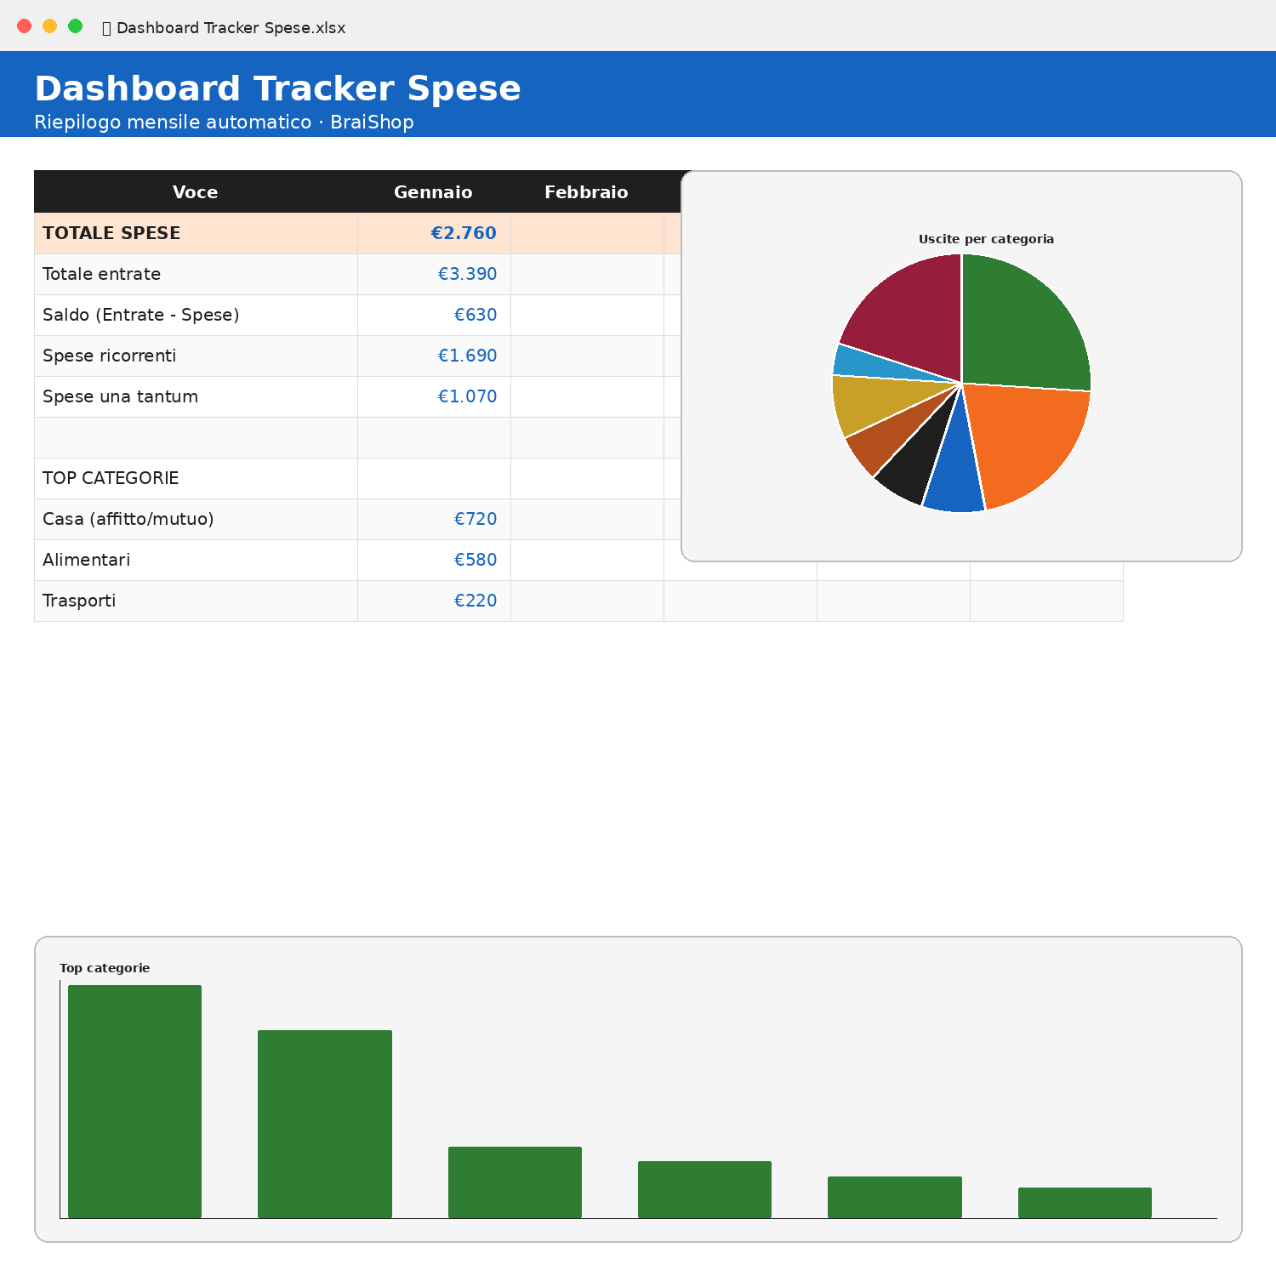Select the second bar in Top categorie chart
1276x1276 pixels.
click(x=325, y=1124)
